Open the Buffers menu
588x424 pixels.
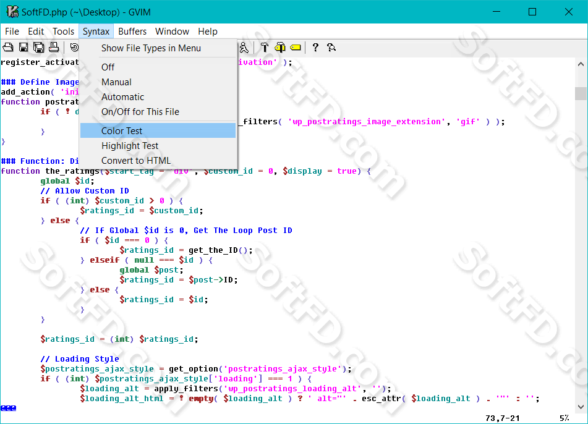point(132,32)
